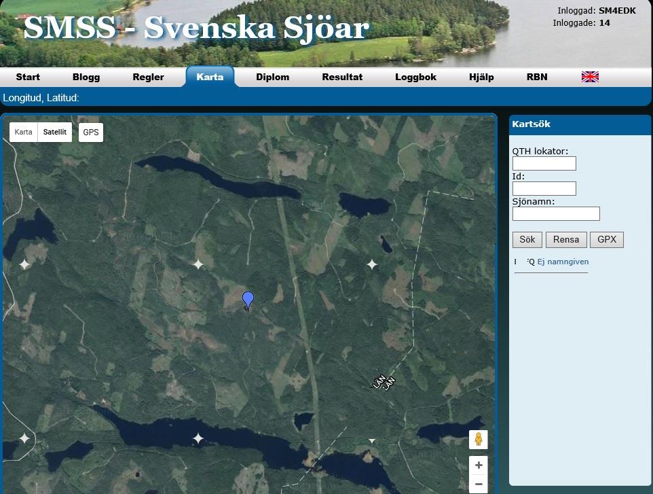Open the Ej namngiven result link
The image size is (653, 494).
pos(563,262)
